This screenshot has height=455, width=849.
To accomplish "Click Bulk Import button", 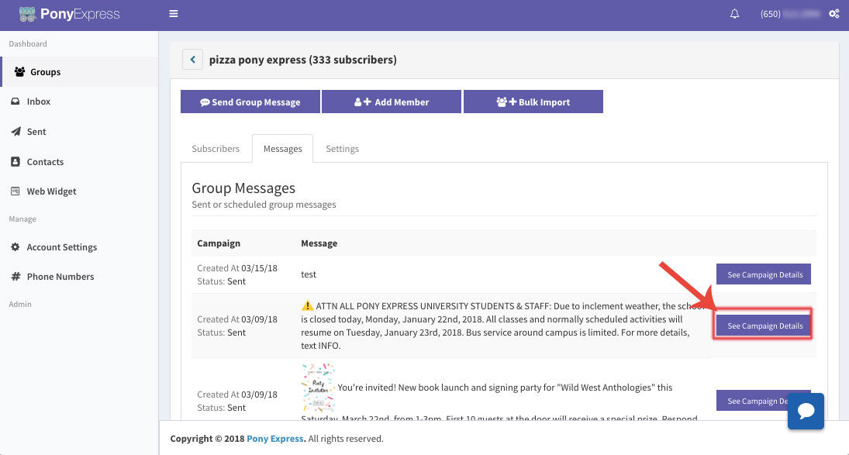I will click(x=533, y=102).
